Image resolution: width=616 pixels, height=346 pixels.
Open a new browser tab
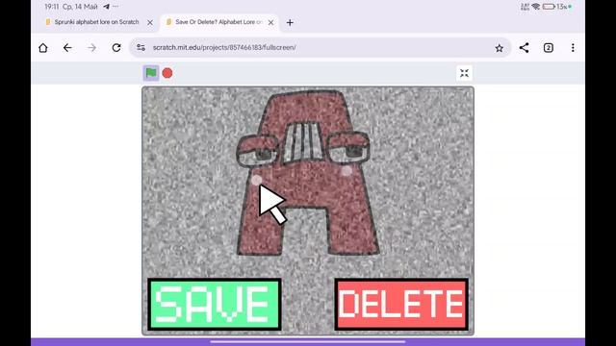click(290, 23)
